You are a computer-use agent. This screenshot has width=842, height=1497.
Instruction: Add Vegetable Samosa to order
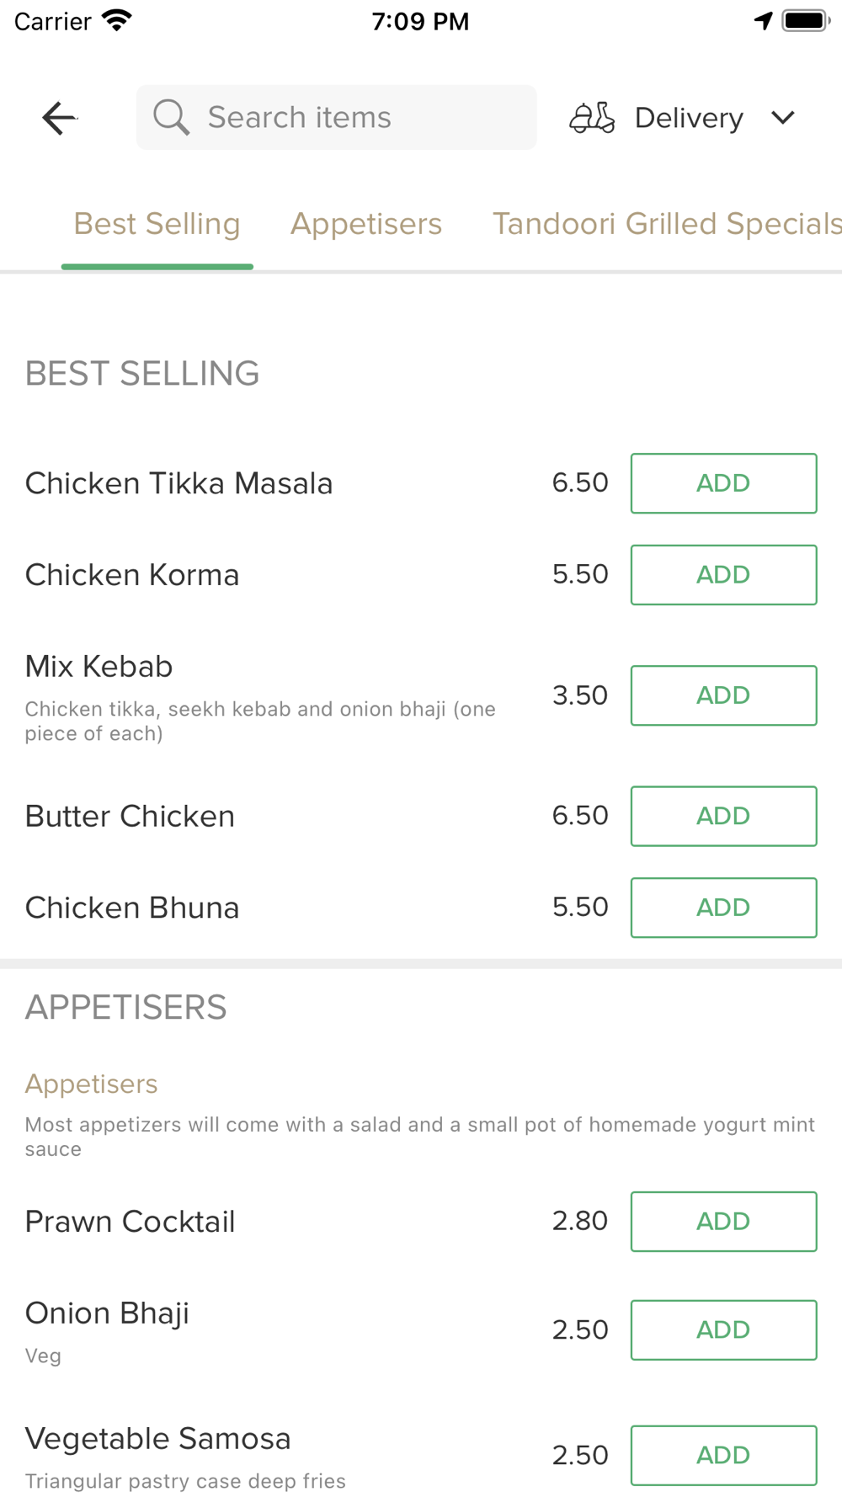(723, 1455)
